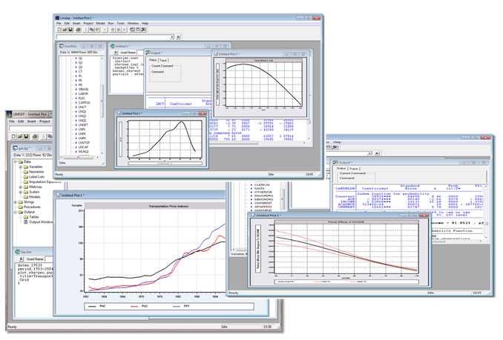Switch to Trace tab in right Output window
The width and height of the screenshot is (503, 340).
[x=354, y=168]
